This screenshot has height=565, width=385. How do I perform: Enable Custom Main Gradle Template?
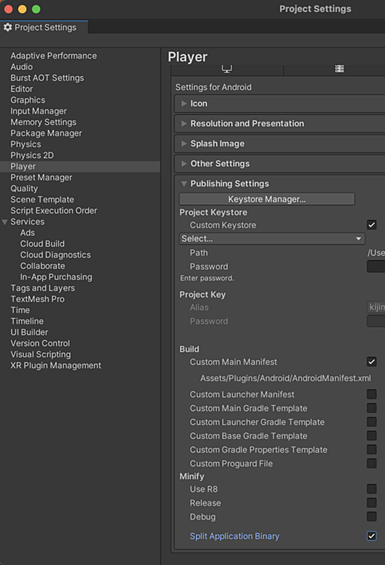pyautogui.click(x=372, y=408)
